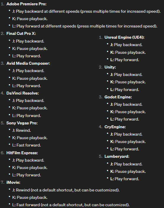Click iMovie's J: Rewind customizable shortcut line
This screenshot has height=208, width=164.
[66, 190]
